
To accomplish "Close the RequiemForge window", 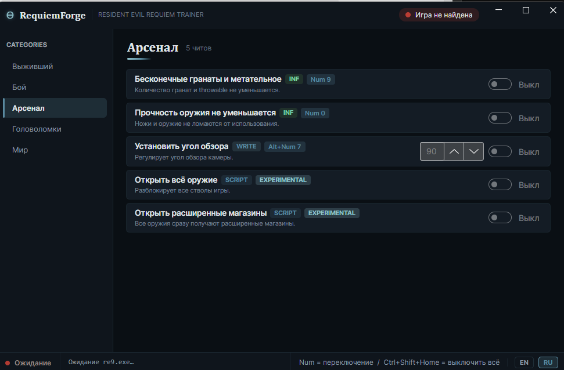I will pyautogui.click(x=553, y=10).
